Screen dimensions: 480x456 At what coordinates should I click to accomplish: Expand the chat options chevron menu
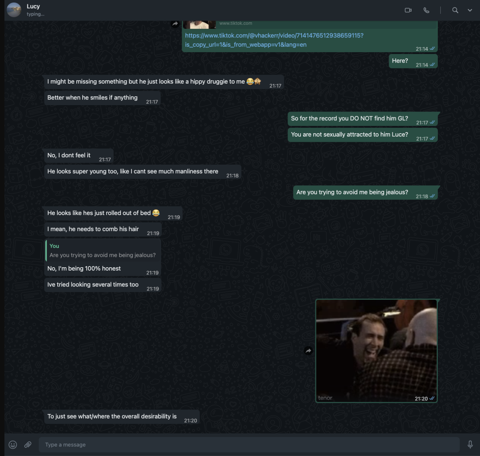(470, 10)
